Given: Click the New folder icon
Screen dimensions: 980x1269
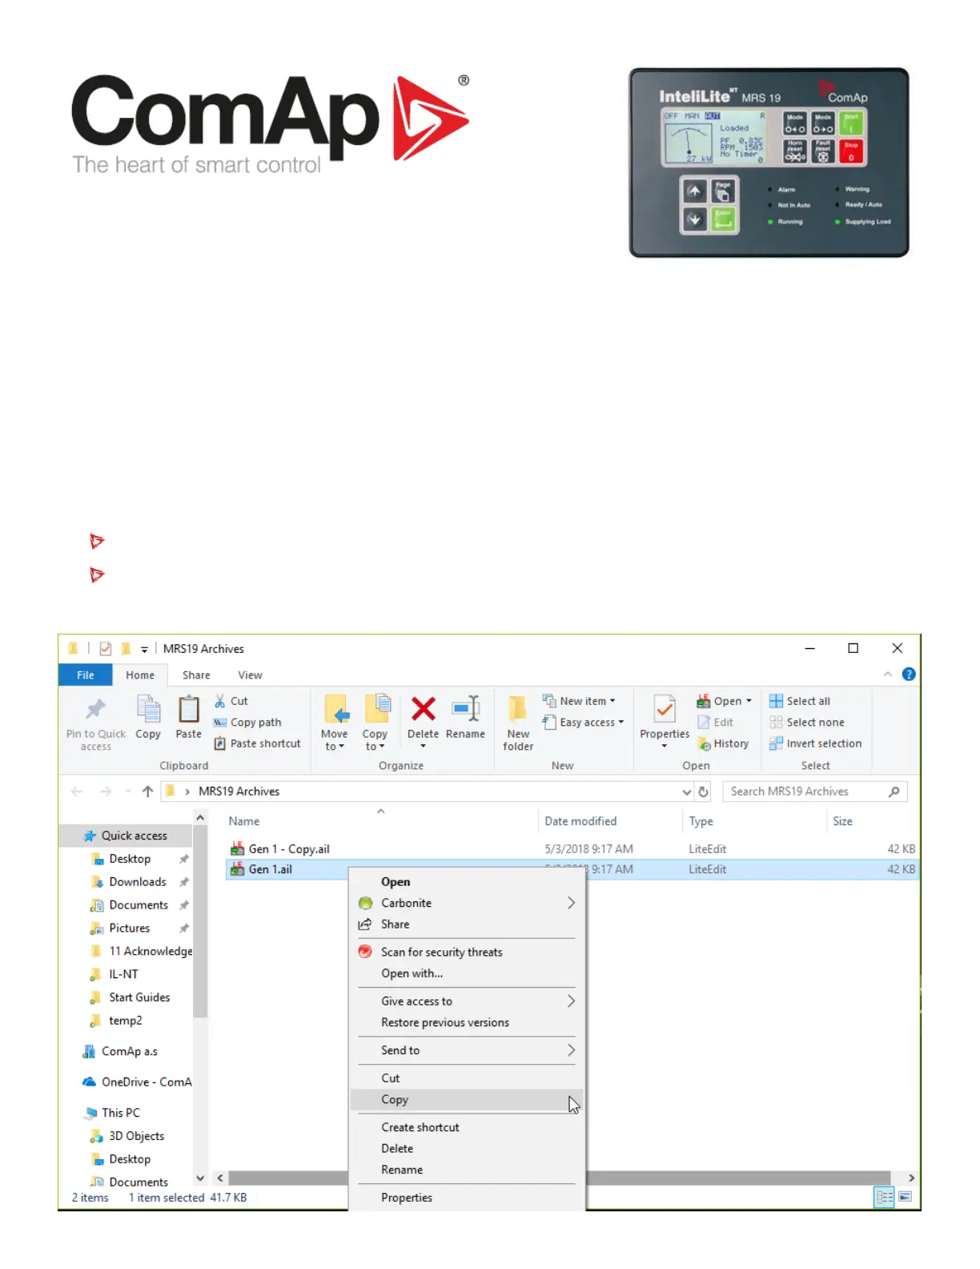Looking at the screenshot, I should 518,709.
